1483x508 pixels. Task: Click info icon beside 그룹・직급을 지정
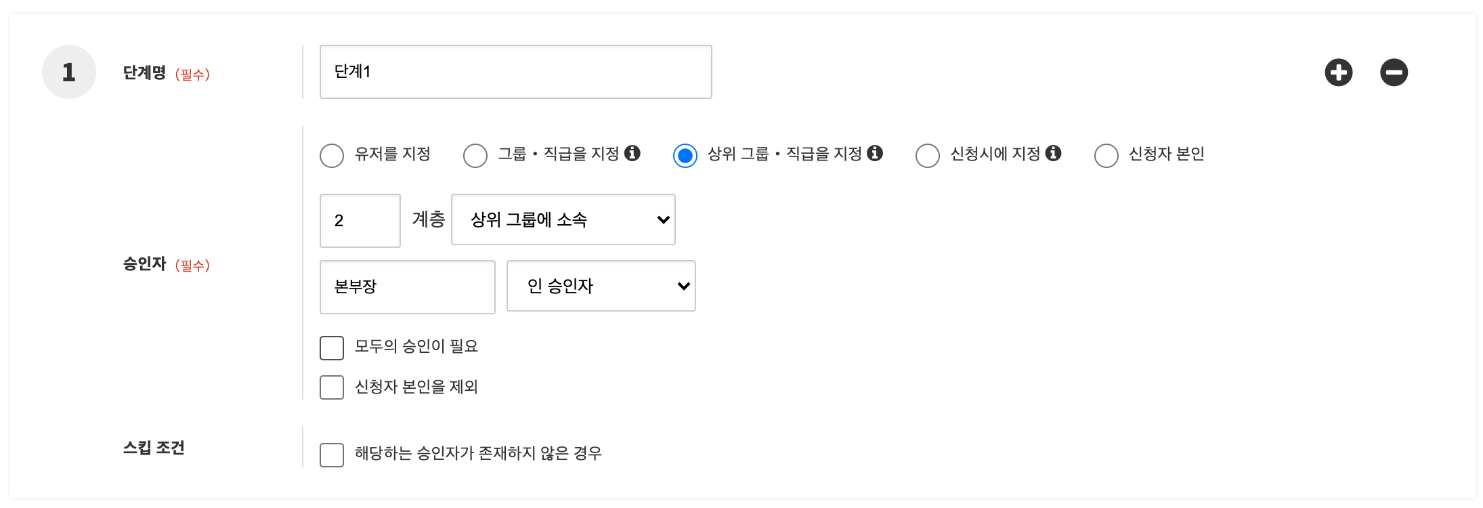(632, 153)
